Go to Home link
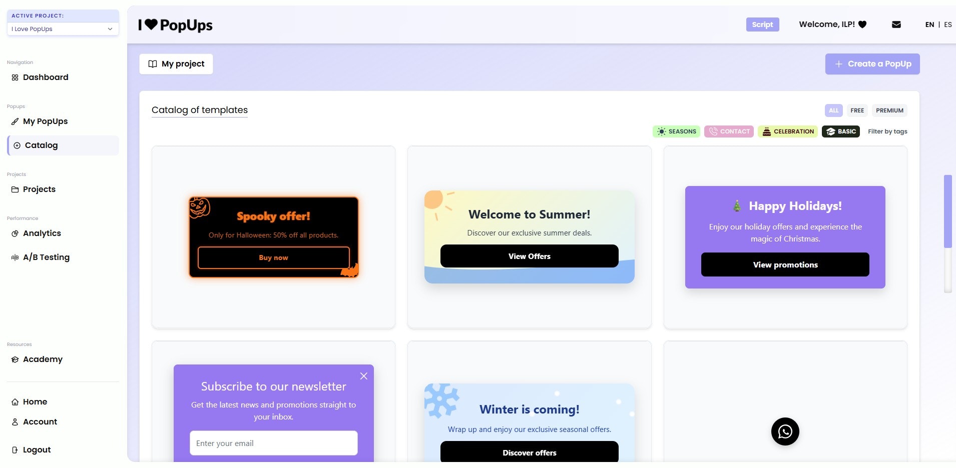This screenshot has width=956, height=468. [35, 402]
